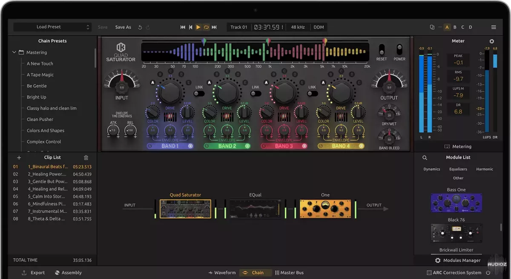Viewport: 511px width, 279px height.
Task: Flip the Quad Saturator RESET switch
Action: tap(382, 49)
